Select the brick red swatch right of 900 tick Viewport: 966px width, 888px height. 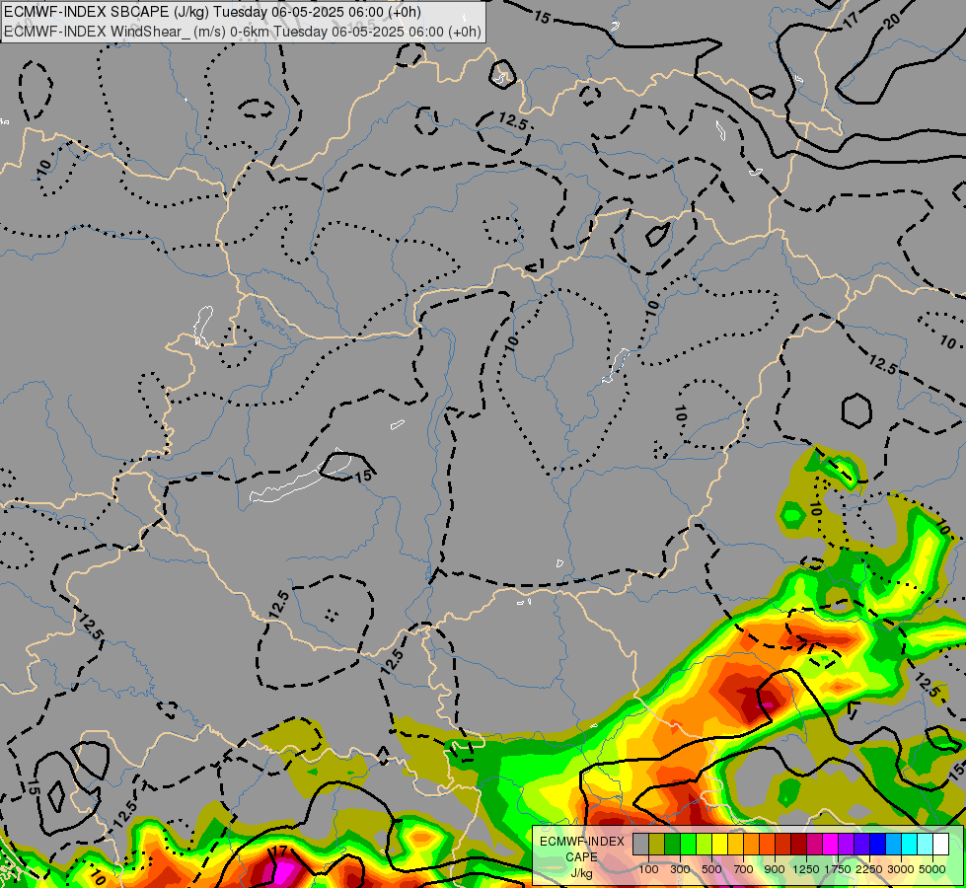coord(783,845)
